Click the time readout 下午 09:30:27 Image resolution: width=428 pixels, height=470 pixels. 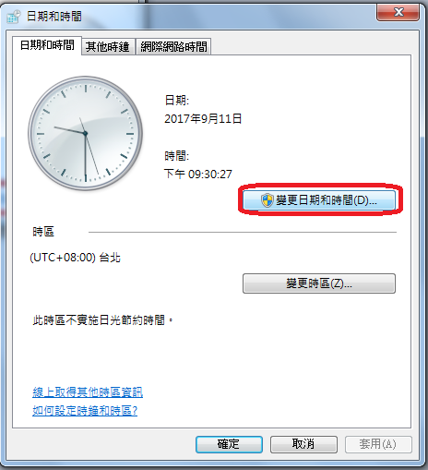click(198, 174)
